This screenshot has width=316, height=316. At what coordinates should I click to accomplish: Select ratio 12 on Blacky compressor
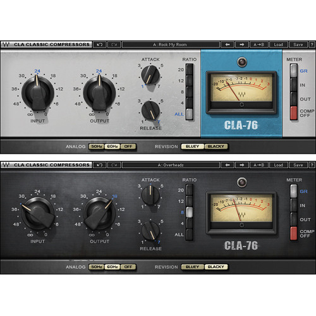(x=190, y=201)
